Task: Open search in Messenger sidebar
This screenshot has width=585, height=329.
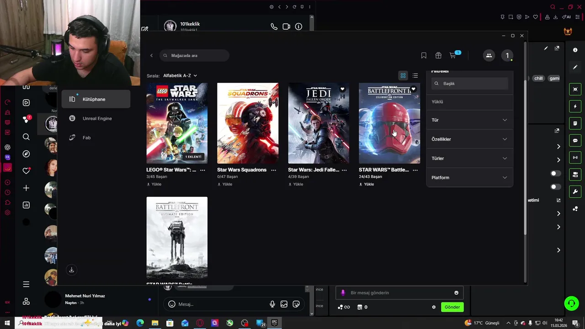Action: (x=26, y=137)
